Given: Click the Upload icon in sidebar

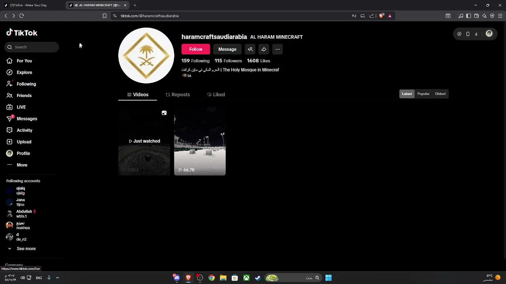Looking at the screenshot, I should click(x=9, y=142).
